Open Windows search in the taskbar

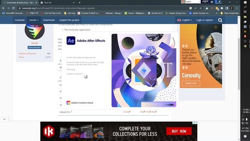point(245,7)
